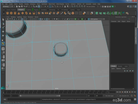Open the Channel Box Channels menu
The image size is (138, 104).
coord(114,21)
